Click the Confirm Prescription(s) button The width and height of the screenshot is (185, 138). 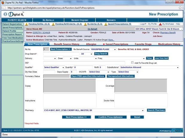point(110,117)
